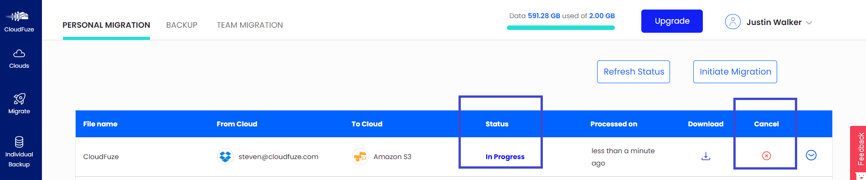866x180 pixels.
Task: Click the Amazon S3 destination icon
Action: (x=360, y=157)
